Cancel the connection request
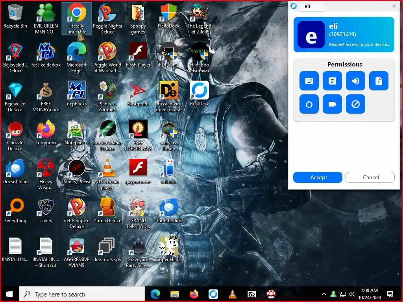 pyautogui.click(x=370, y=177)
